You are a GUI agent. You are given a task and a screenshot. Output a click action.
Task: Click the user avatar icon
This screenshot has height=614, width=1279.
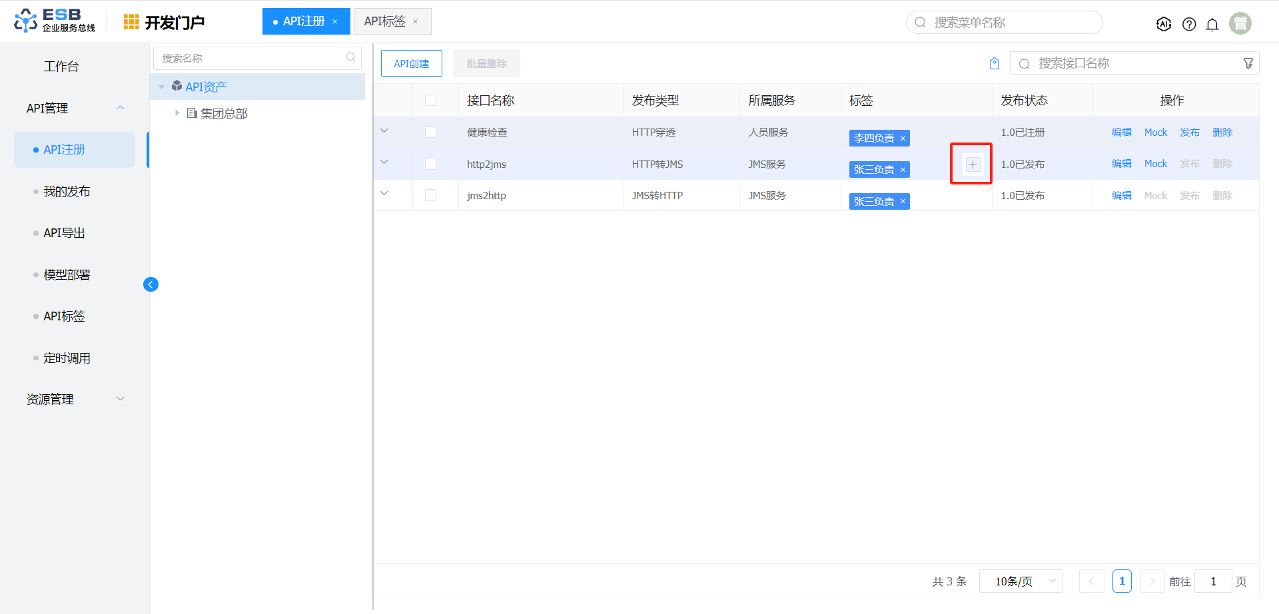click(1240, 23)
